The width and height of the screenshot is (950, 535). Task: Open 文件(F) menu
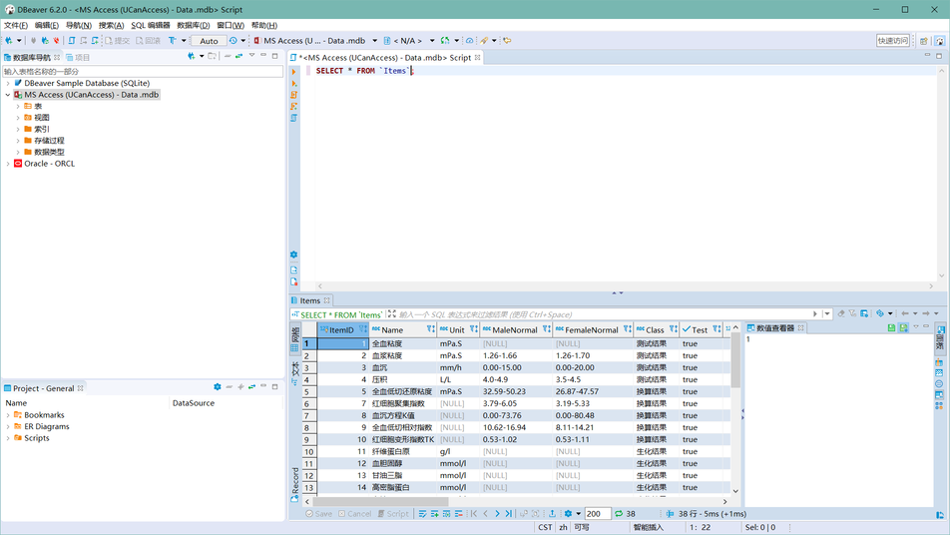tap(16, 25)
